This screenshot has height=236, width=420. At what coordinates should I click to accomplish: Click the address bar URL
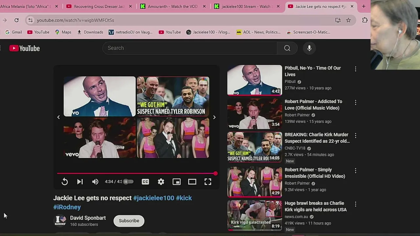(75, 20)
